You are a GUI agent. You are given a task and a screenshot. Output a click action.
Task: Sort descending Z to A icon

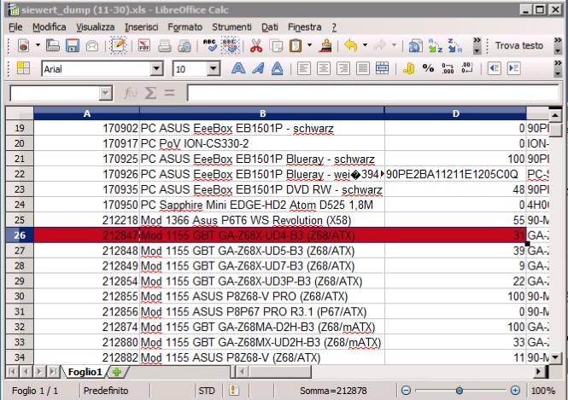454,46
